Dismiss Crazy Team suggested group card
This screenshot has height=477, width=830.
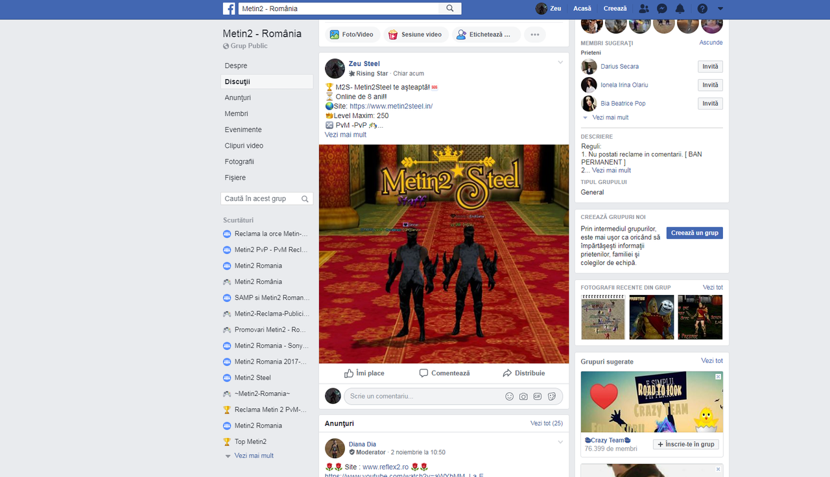point(718,377)
